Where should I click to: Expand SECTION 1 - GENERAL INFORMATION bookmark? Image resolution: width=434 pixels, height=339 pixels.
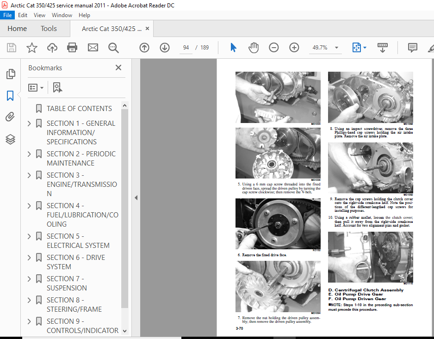coord(29,123)
